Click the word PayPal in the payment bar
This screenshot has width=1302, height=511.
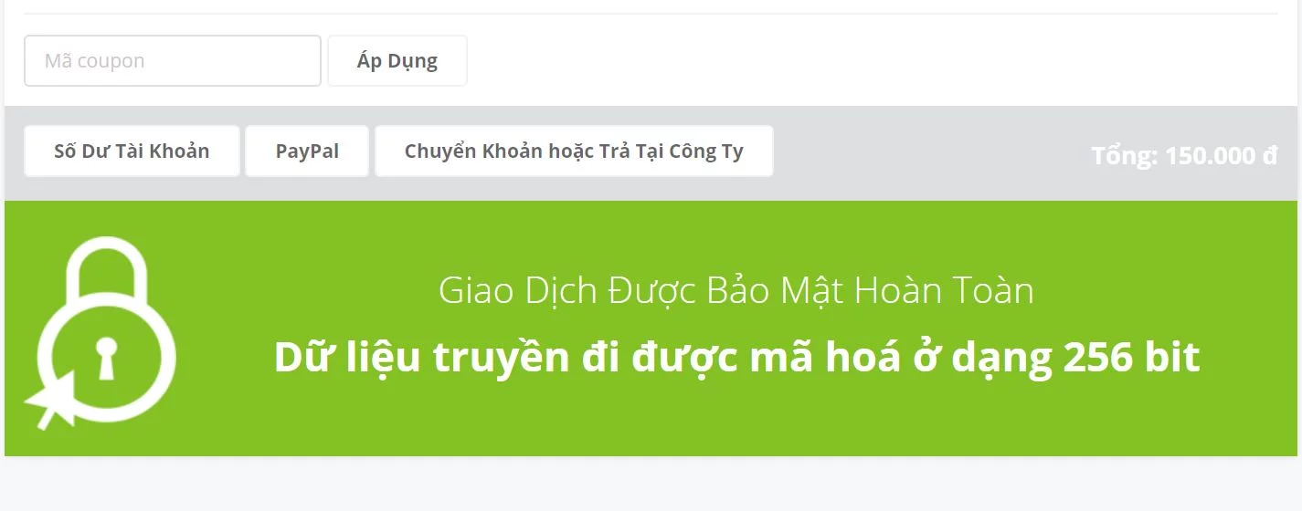(307, 151)
